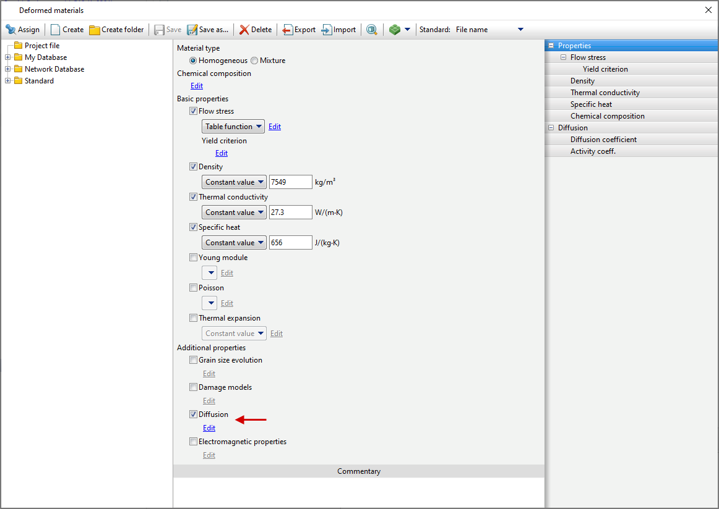Open the Flow stress Table function dropdown
Screen dimensions: 719x509
233,127
